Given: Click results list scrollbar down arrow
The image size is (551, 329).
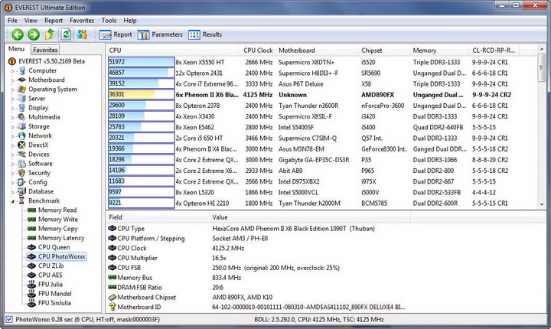Looking at the screenshot, I should [x=542, y=204].
